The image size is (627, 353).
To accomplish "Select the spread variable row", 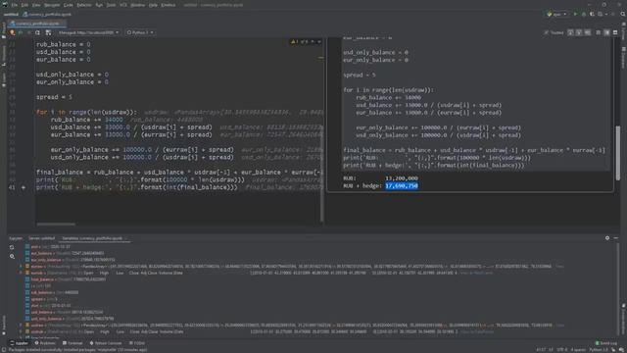I will [x=42, y=299].
